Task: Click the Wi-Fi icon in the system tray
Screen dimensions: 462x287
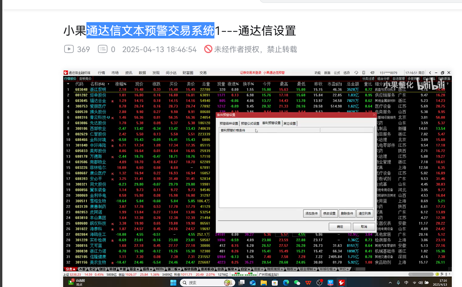Action: pos(414,283)
